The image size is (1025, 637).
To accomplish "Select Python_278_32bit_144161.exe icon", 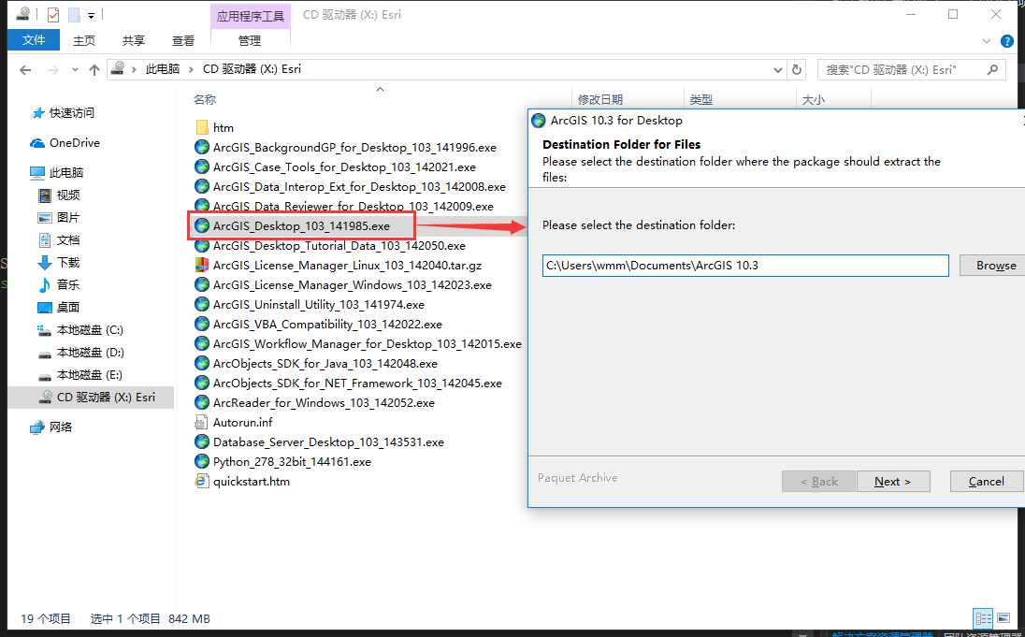I will (x=202, y=461).
